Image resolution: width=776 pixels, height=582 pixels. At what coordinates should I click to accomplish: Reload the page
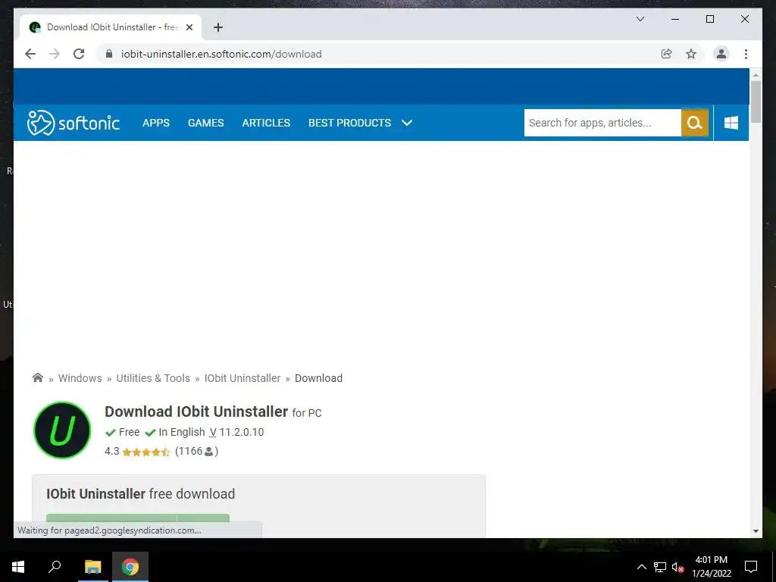(x=79, y=54)
